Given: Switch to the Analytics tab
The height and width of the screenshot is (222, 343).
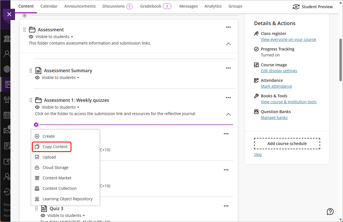Looking at the screenshot, I should tap(213, 6).
